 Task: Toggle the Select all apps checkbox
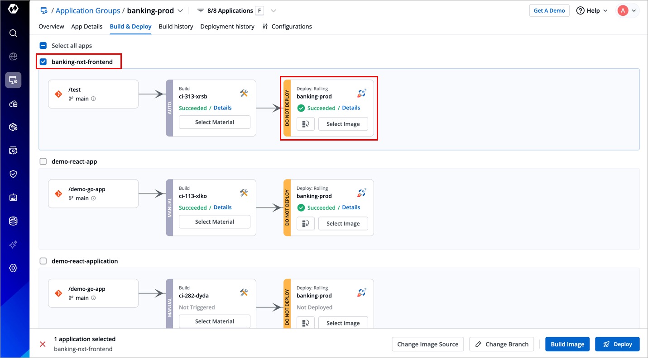pos(43,46)
